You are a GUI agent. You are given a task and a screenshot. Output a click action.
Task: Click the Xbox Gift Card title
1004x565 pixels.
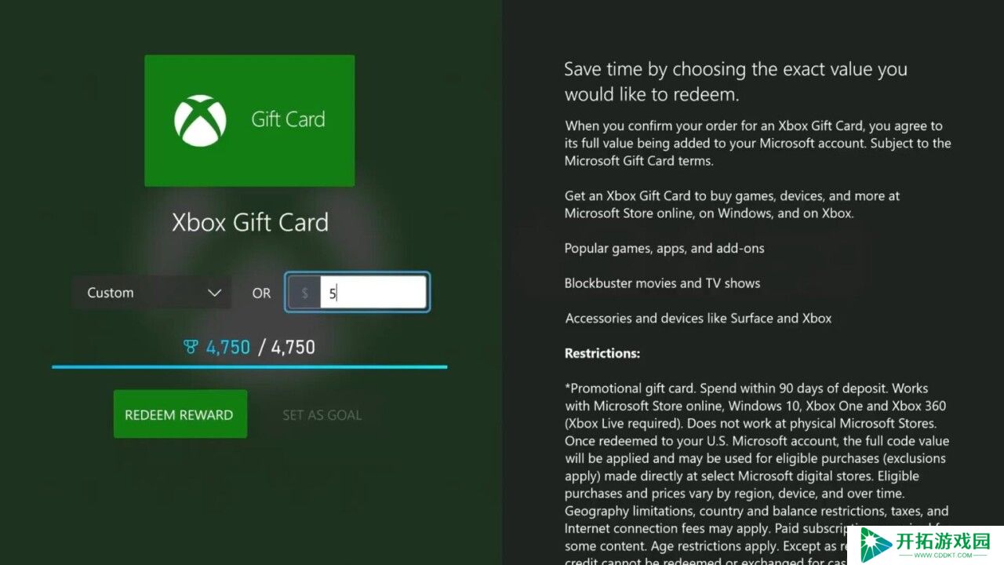250,222
